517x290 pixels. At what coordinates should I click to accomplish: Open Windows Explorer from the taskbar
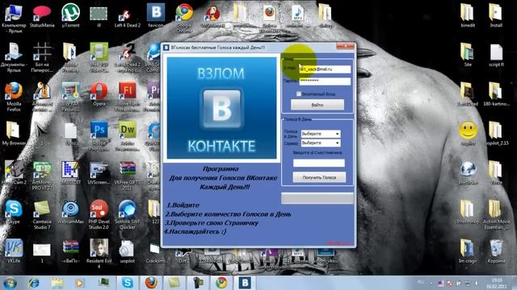point(57,283)
